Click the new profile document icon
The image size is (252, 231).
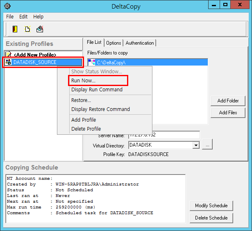tap(27, 29)
